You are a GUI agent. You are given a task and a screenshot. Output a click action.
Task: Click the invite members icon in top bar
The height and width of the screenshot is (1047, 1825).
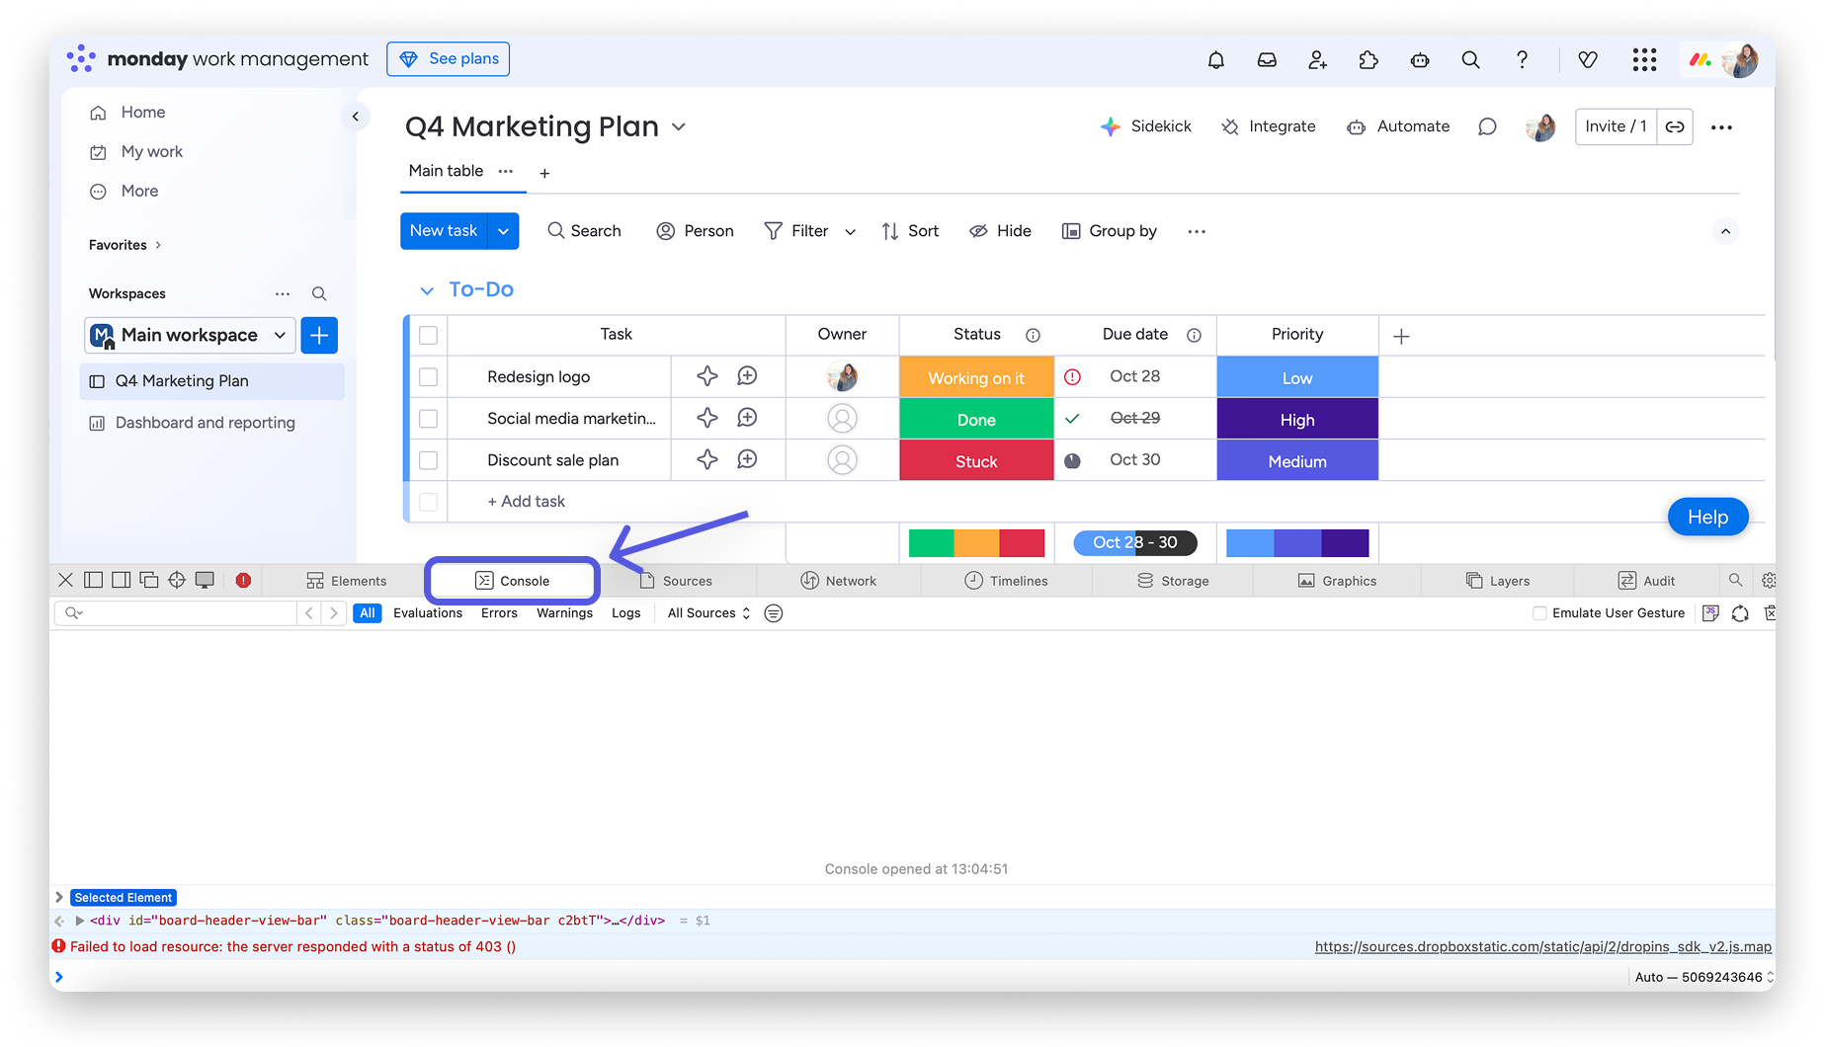coord(1317,60)
